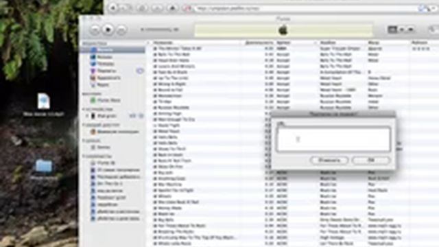Open the document file on the desktop
This screenshot has height=247, width=439.
(x=44, y=101)
